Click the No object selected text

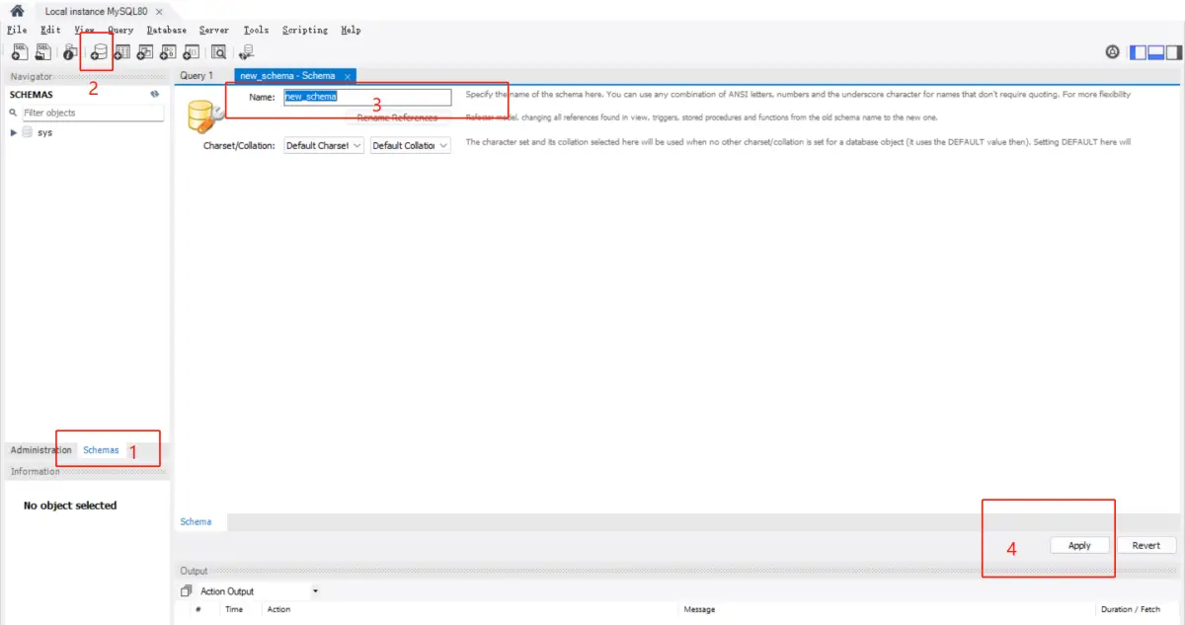coord(70,506)
